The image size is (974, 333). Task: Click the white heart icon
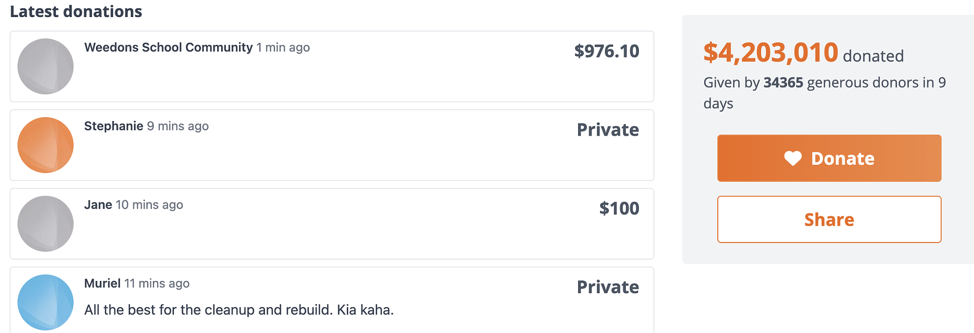[793, 158]
